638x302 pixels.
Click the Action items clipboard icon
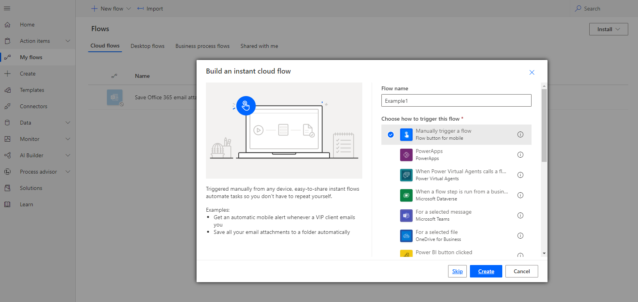coord(7,41)
